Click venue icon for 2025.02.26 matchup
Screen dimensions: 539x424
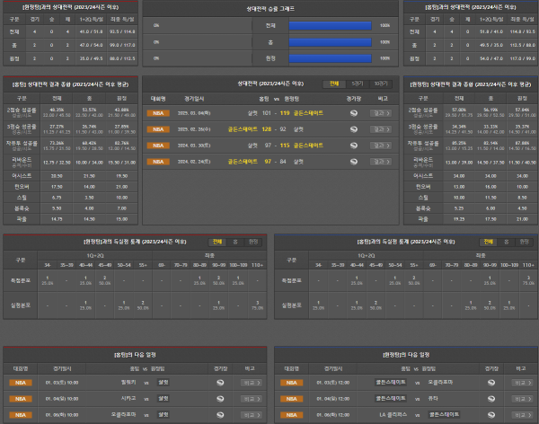point(353,128)
